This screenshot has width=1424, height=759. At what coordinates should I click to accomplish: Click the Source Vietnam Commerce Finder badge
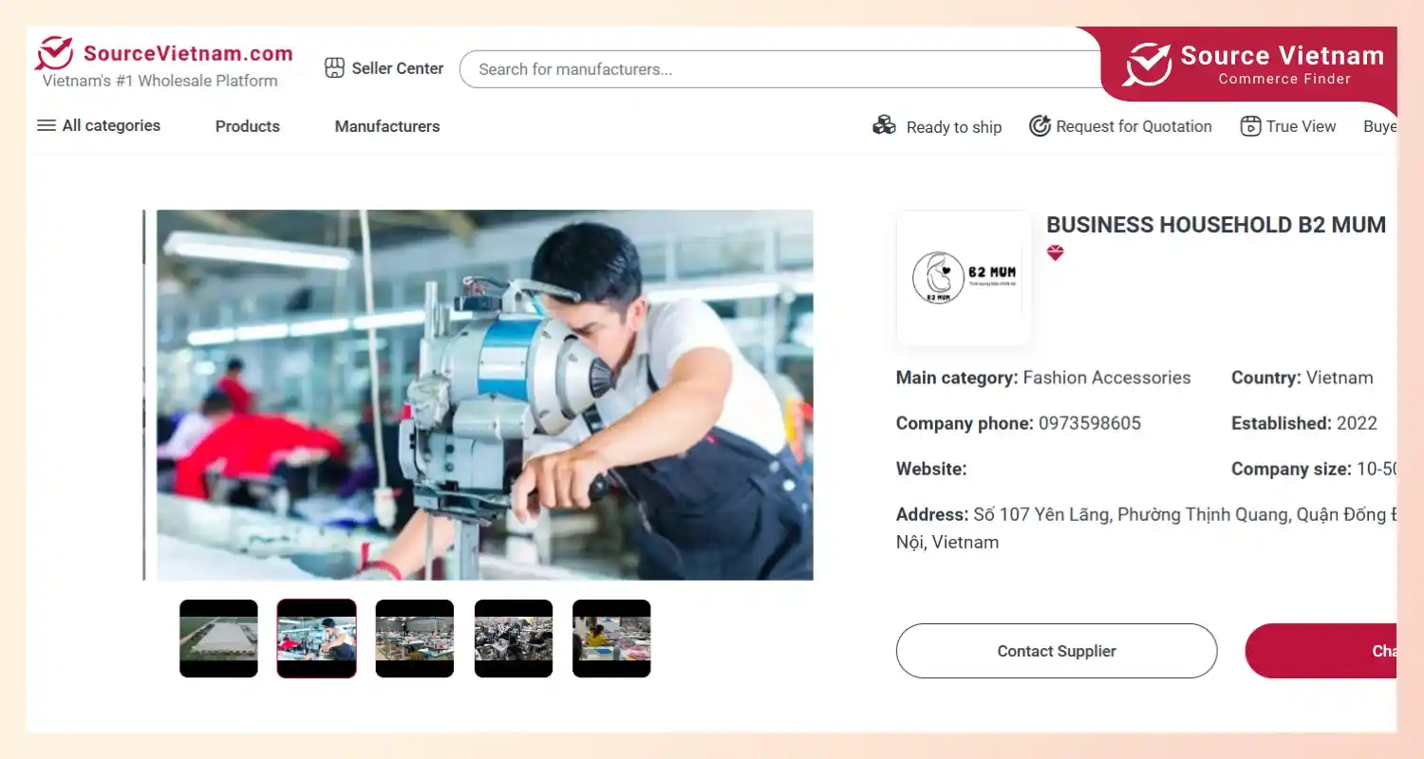[1251, 65]
